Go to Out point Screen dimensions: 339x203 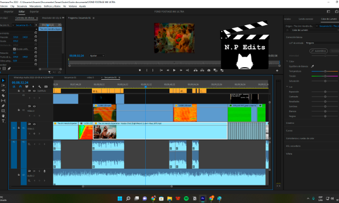187,71
